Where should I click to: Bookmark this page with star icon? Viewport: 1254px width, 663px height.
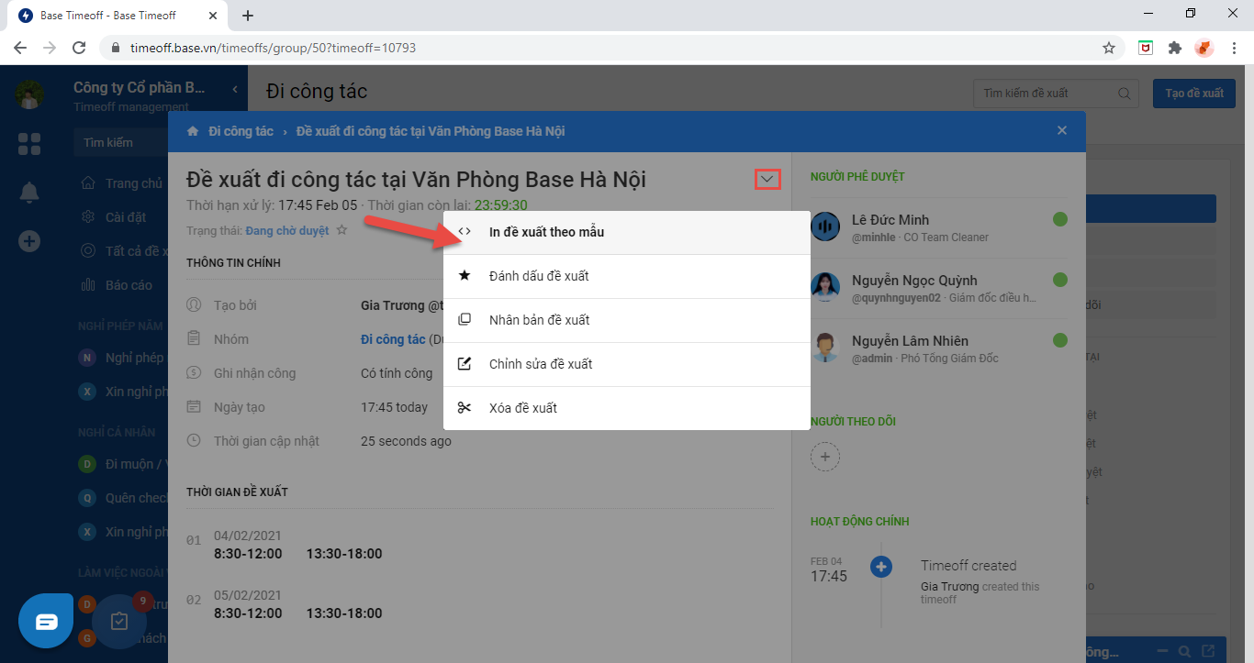coord(1109,48)
